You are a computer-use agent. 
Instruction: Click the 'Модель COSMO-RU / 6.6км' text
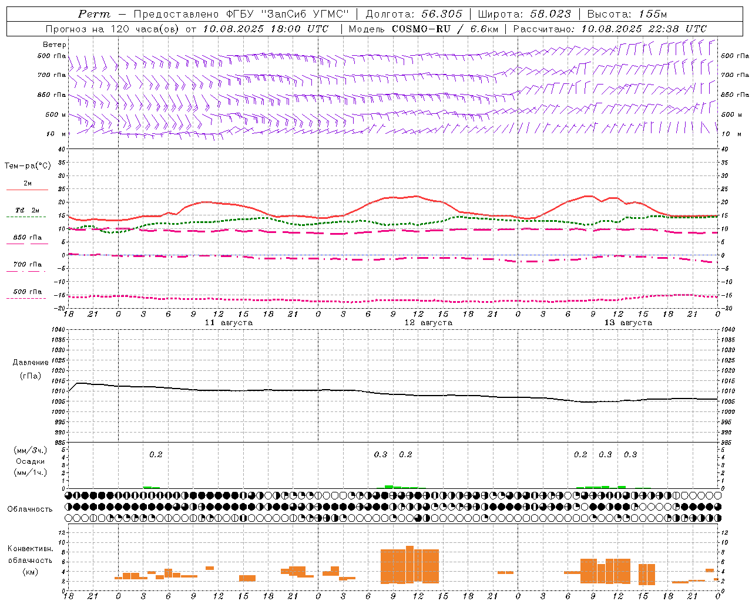point(424,29)
